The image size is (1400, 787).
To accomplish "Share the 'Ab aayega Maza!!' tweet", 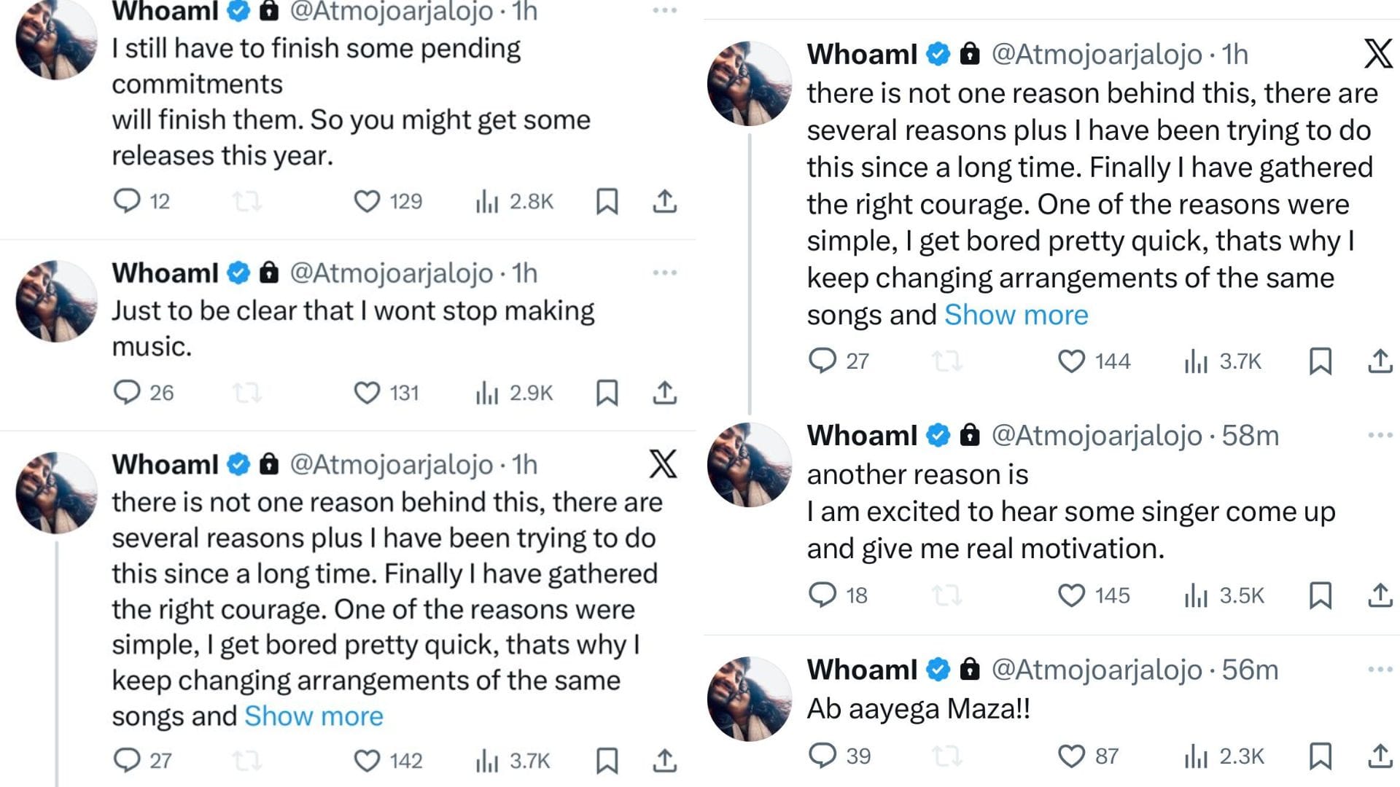I will [x=1380, y=756].
